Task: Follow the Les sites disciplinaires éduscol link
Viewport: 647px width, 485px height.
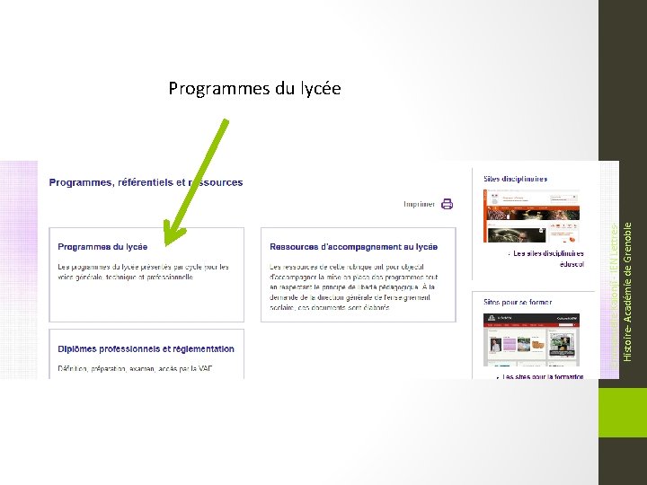Action: click(x=547, y=259)
